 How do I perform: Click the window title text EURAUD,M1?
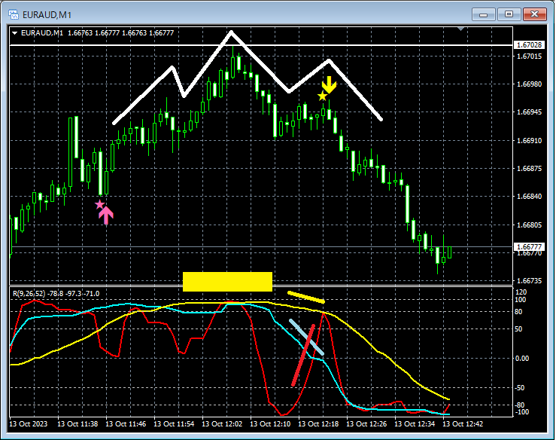47,15
